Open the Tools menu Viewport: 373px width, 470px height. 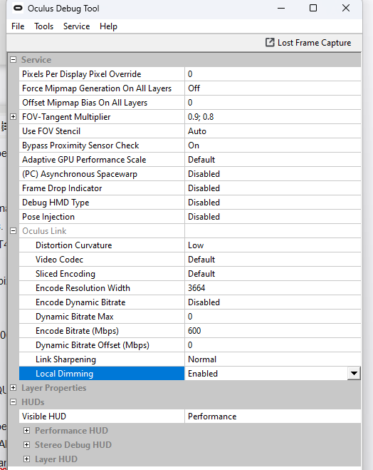(x=43, y=26)
